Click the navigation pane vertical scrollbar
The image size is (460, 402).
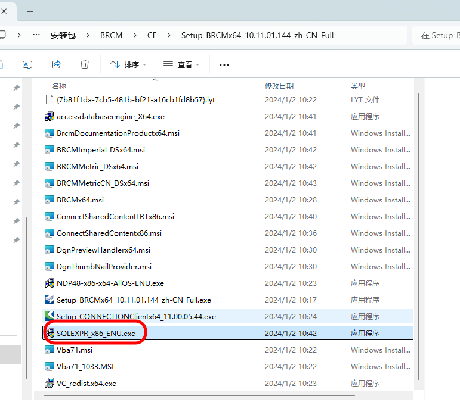[27, 298]
